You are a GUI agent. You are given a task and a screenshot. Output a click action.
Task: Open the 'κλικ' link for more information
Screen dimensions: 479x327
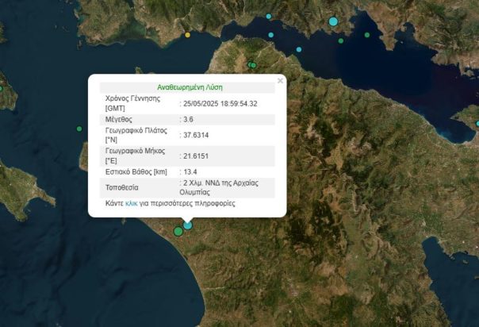132,204
